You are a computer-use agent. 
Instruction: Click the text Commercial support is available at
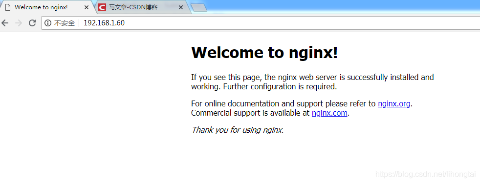click(250, 113)
